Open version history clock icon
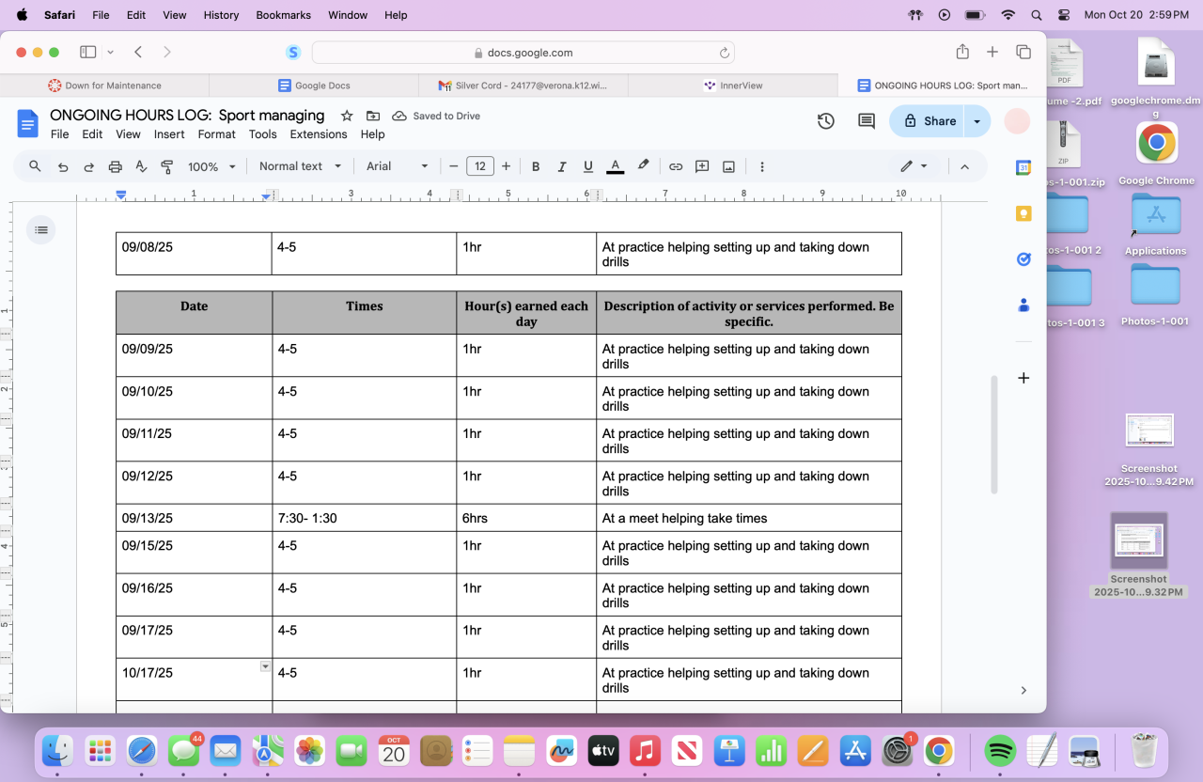This screenshot has width=1203, height=782. coord(825,121)
